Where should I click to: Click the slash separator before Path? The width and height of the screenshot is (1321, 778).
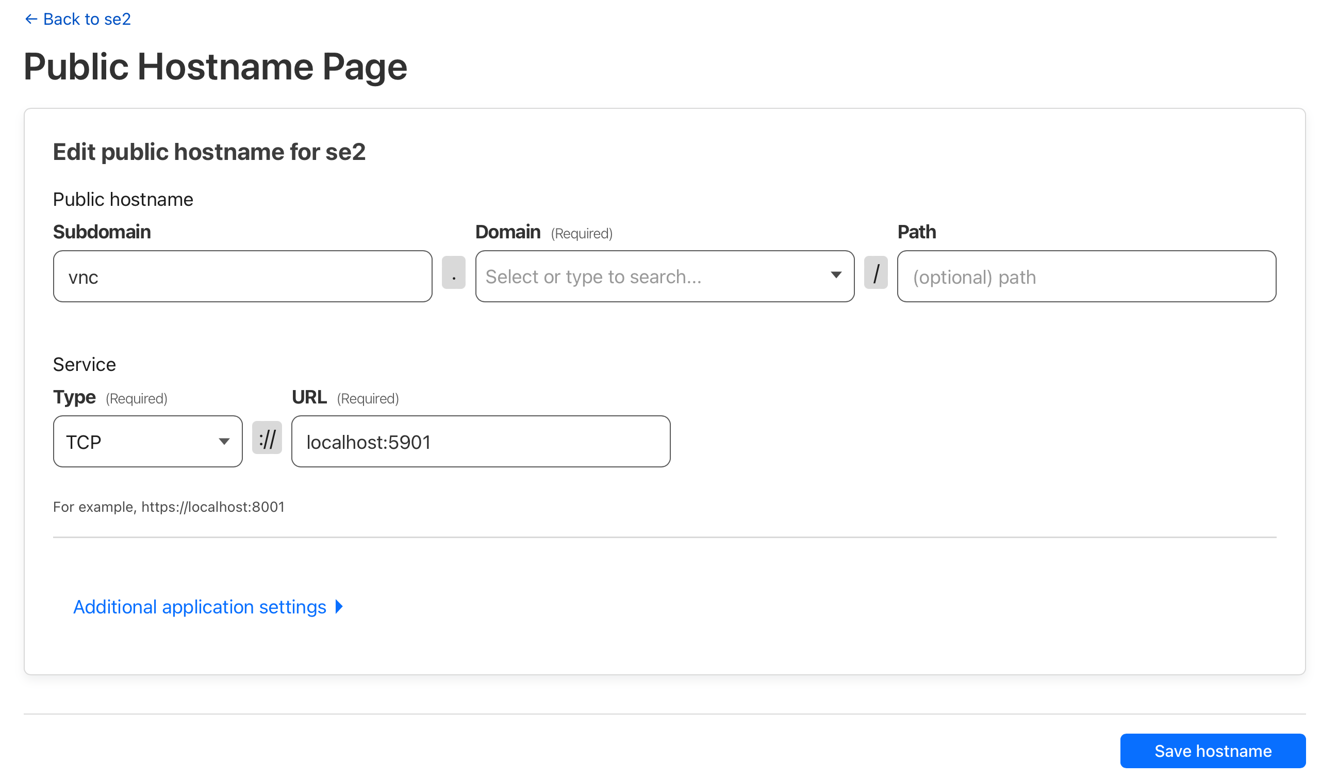pyautogui.click(x=876, y=273)
